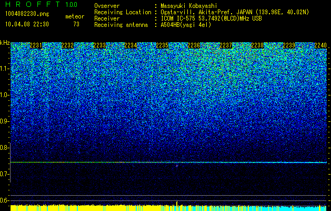This screenshot has width=331, height=211.
Task: Click the Receiving Location label
Action: [x=123, y=12]
